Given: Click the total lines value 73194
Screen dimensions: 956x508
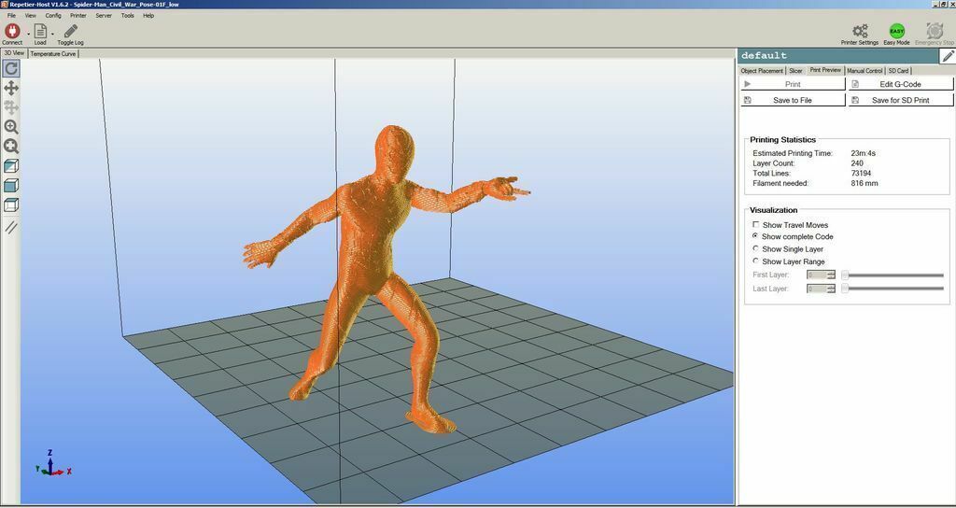Looking at the screenshot, I should point(860,173).
